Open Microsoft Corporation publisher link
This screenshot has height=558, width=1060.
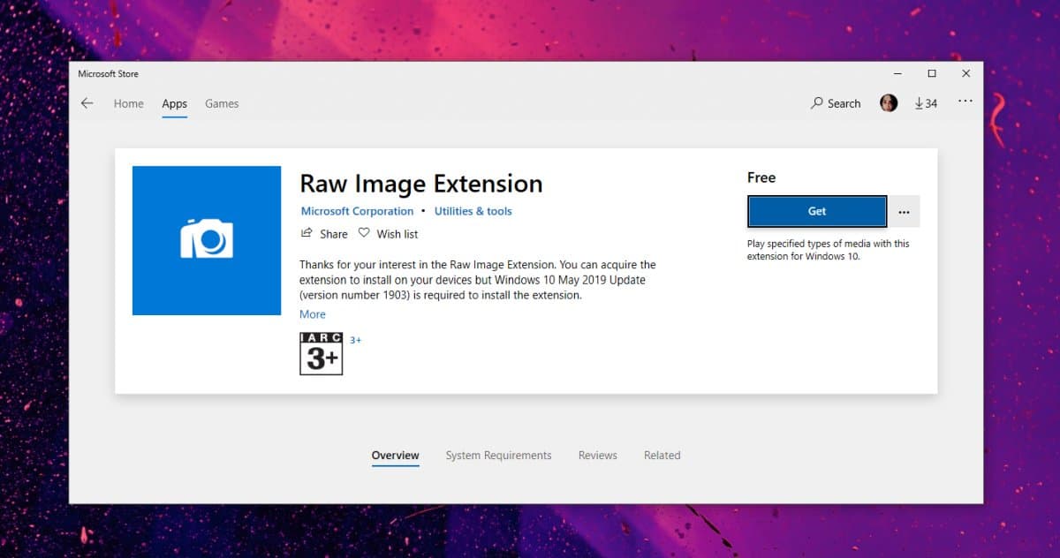click(357, 211)
